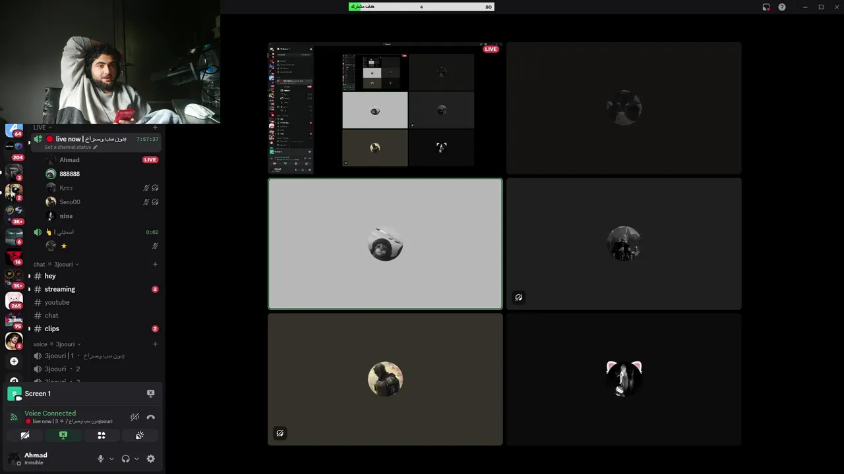Focus the live screen share tile
This screenshot has height=474, width=844.
point(385,108)
